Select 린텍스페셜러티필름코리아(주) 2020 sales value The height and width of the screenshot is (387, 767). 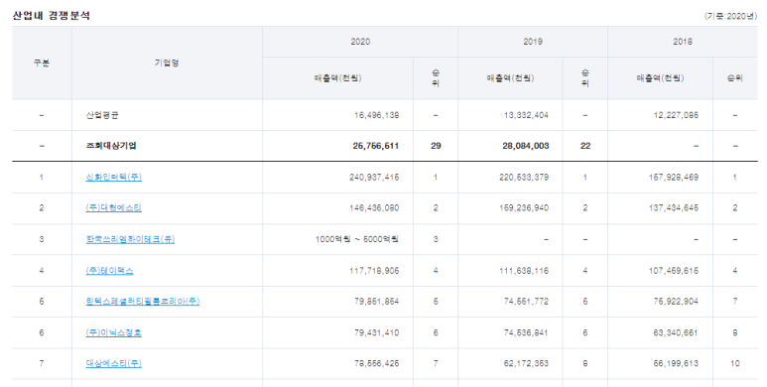coord(377,302)
